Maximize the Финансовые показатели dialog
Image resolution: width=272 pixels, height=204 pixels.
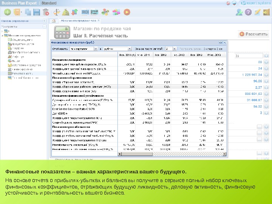[221, 42]
